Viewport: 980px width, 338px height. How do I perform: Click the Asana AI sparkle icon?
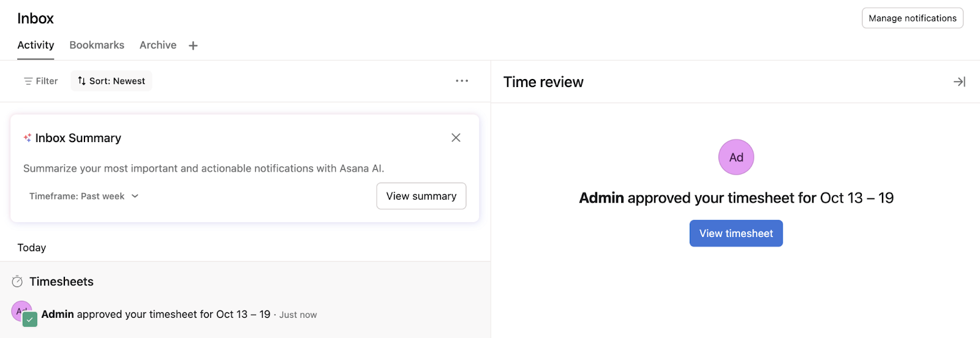pos(27,138)
